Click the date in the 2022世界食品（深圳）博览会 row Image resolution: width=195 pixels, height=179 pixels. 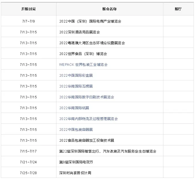pos(28,54)
